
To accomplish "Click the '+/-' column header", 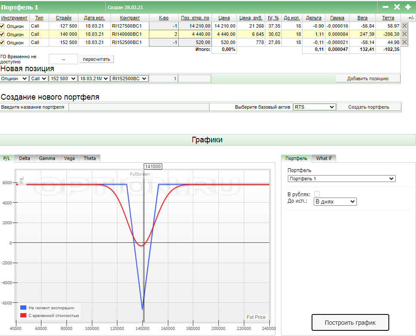I will click(411, 18).
